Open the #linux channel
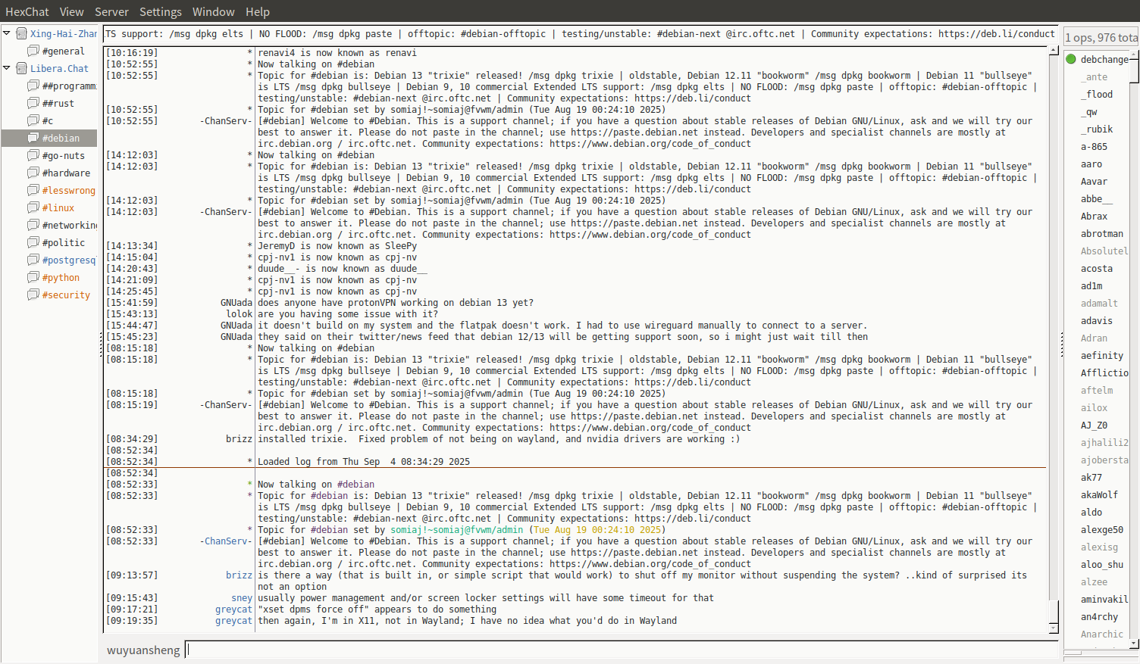The height and width of the screenshot is (664, 1140). (x=58, y=207)
